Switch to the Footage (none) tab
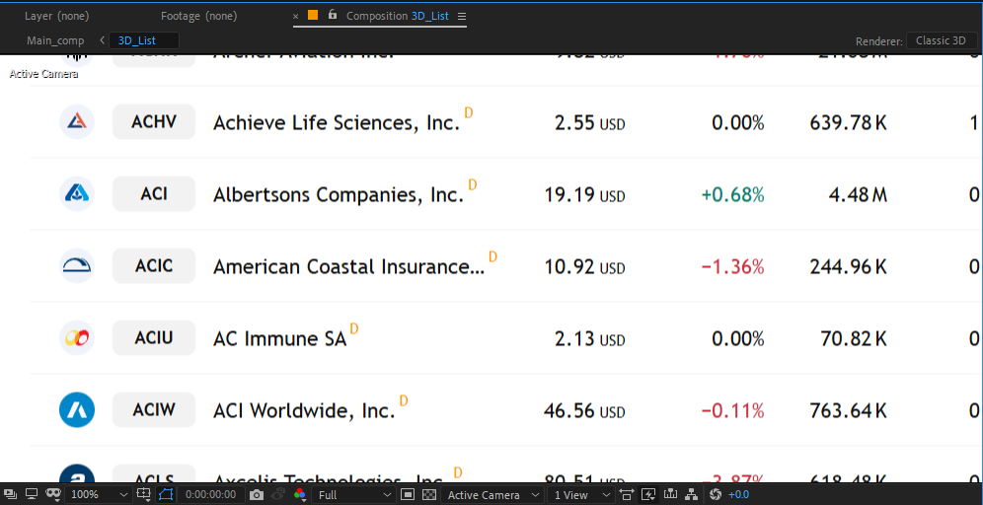This screenshot has width=983, height=505. 198,16
